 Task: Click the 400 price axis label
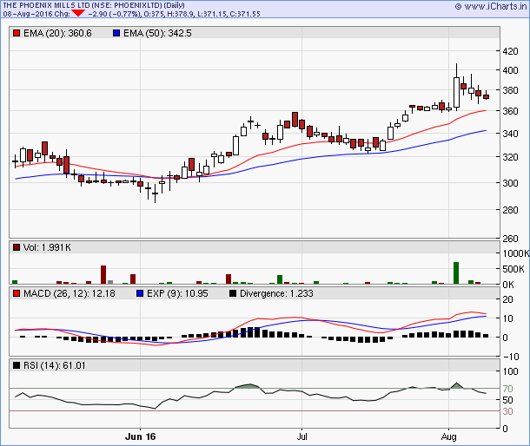[510, 70]
